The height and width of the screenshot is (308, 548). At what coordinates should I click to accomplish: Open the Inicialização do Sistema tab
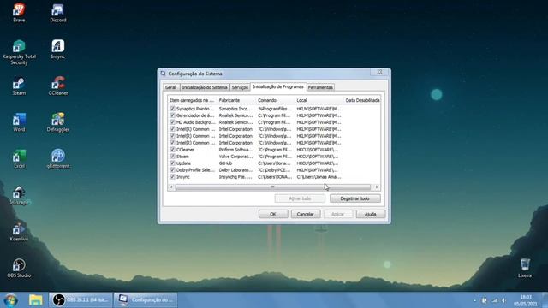coord(205,87)
